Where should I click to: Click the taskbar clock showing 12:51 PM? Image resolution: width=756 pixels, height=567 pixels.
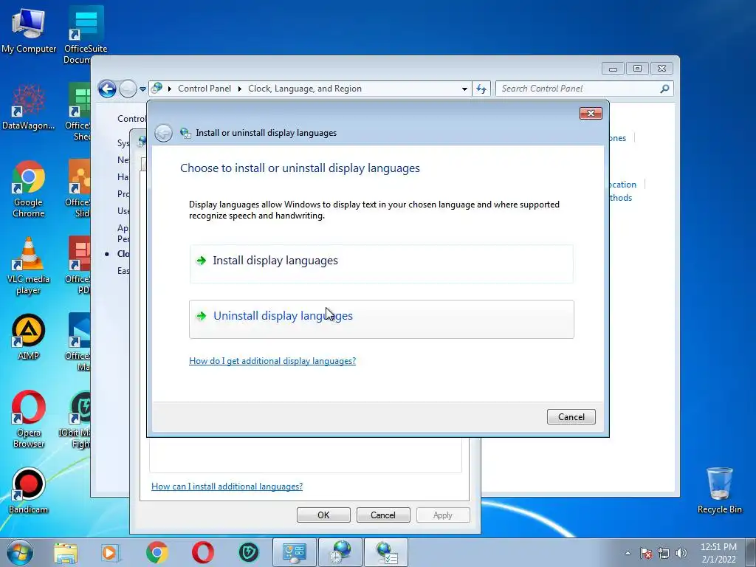pyautogui.click(x=718, y=553)
